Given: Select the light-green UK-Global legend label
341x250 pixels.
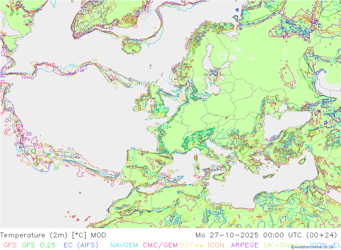Looking at the screenshot, I should 283,245.
